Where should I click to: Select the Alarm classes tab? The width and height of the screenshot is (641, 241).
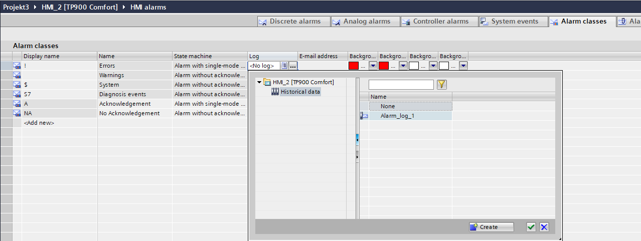582,22
